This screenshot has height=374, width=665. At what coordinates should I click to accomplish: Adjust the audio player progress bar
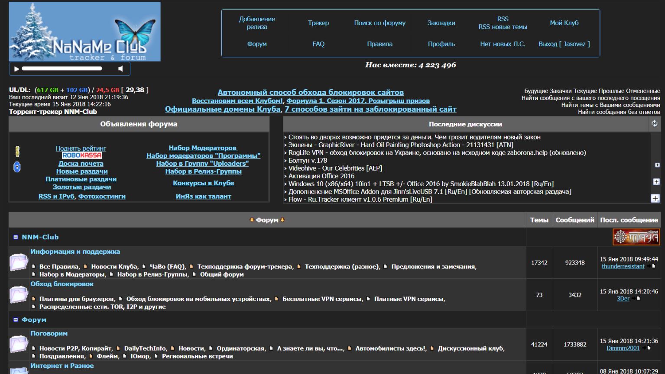click(62, 68)
